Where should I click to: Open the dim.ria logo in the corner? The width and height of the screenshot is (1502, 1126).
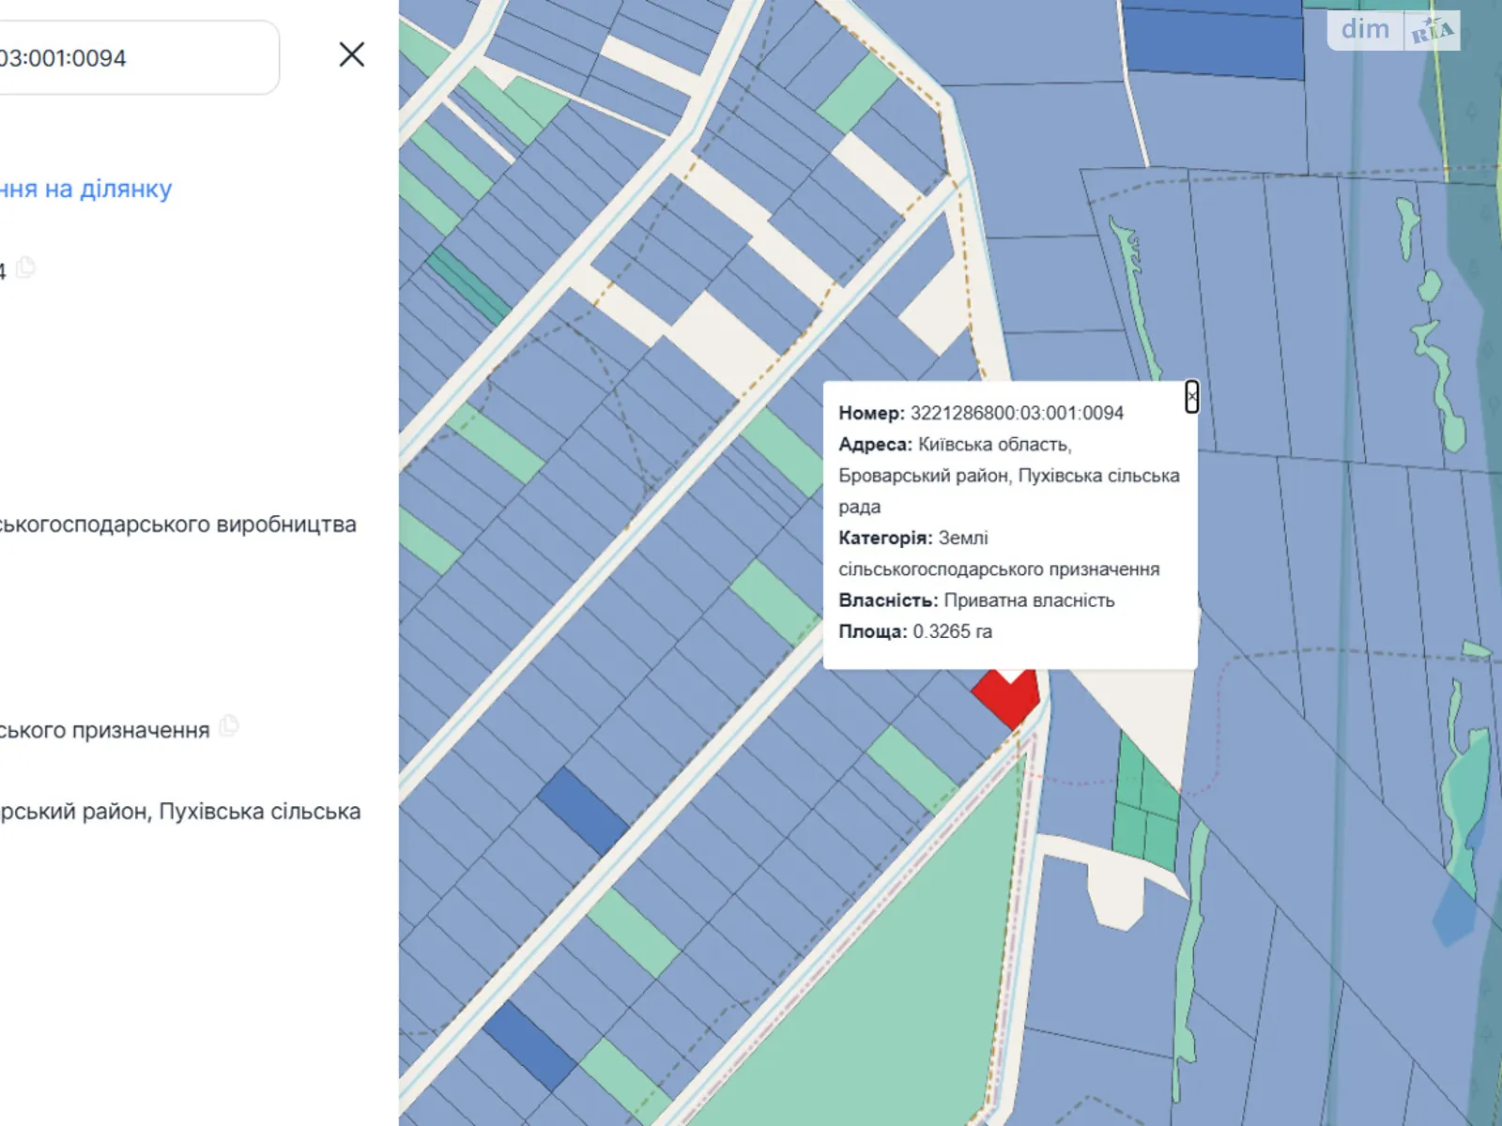tap(1394, 31)
